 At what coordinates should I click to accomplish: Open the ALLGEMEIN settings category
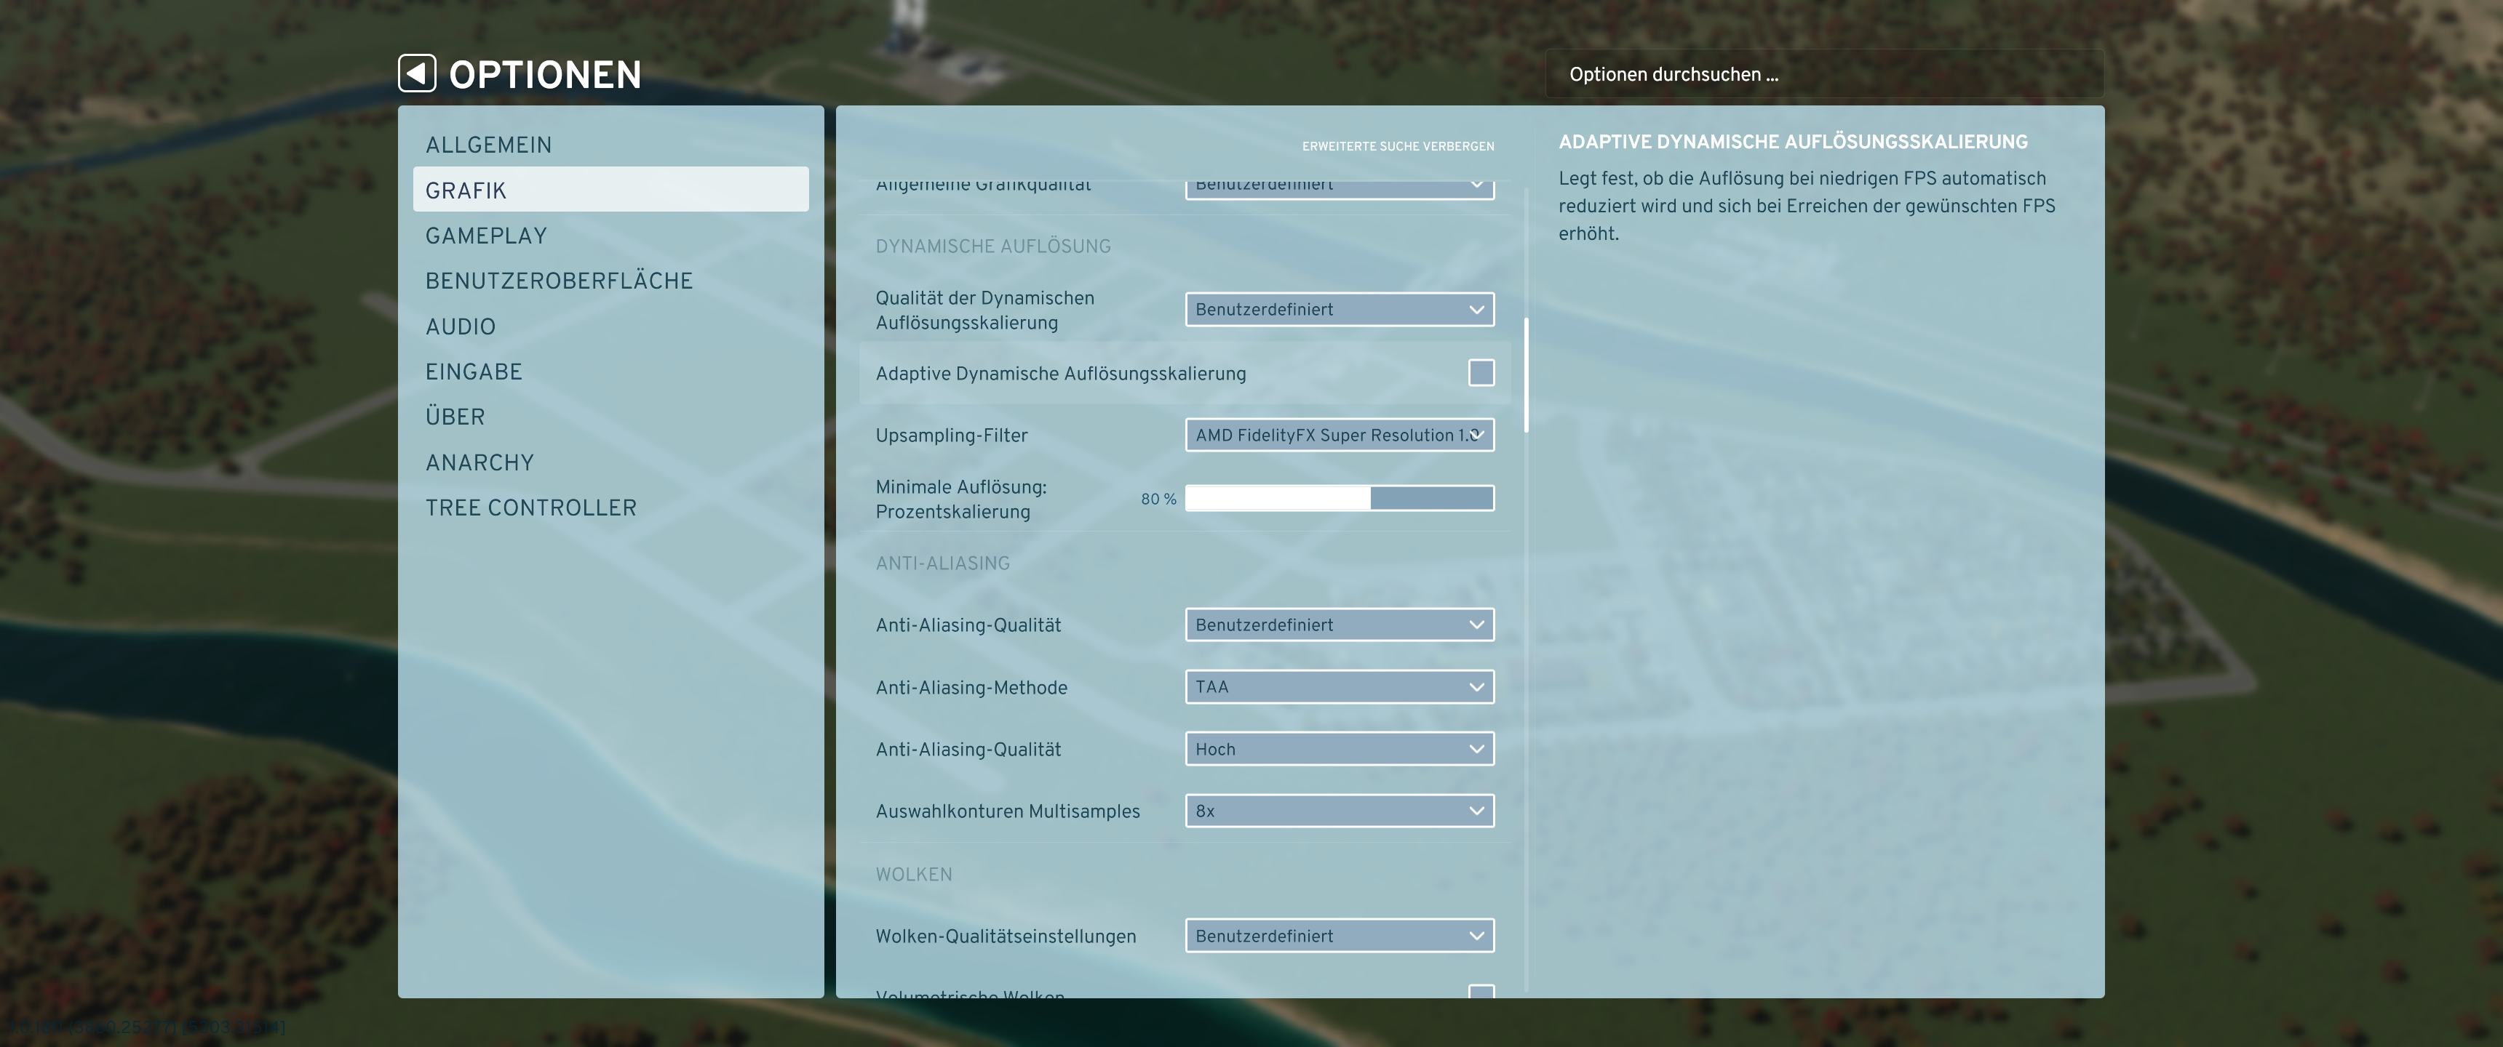[x=610, y=145]
